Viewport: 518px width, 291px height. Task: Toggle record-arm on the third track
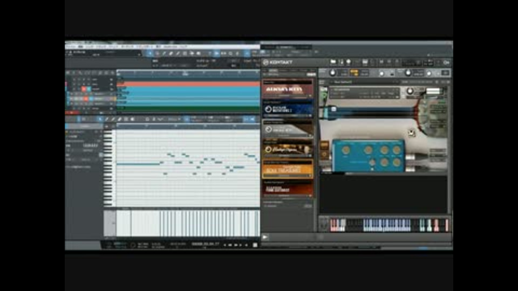(84, 89)
